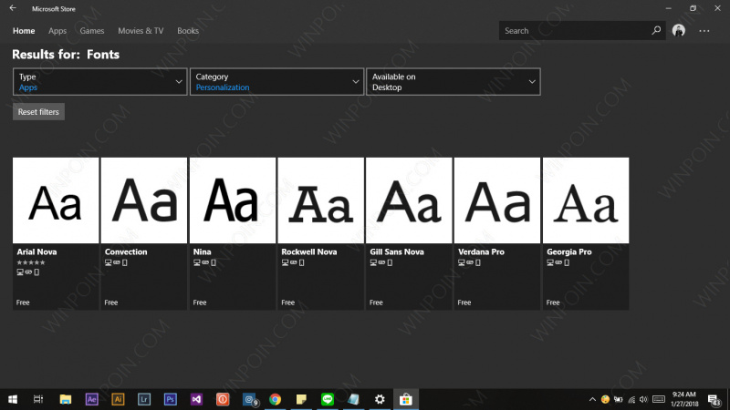Open File Explorer from taskbar
Image resolution: width=730 pixels, height=410 pixels.
(66, 399)
